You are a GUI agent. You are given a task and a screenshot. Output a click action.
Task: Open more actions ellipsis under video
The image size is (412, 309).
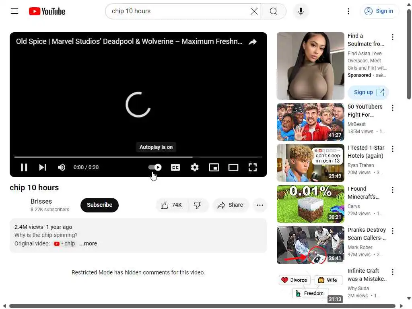click(260, 205)
